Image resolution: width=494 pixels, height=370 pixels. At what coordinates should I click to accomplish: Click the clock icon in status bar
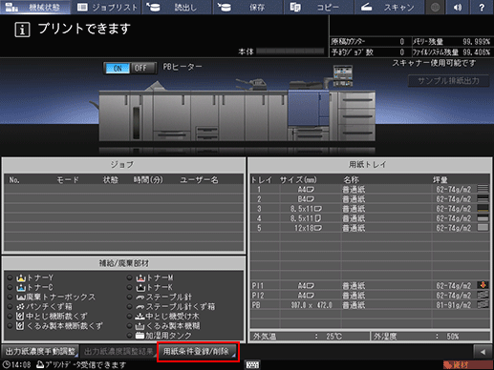point(7,364)
